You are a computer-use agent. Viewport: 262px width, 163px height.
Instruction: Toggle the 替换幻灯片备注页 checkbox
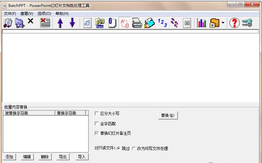96,133
